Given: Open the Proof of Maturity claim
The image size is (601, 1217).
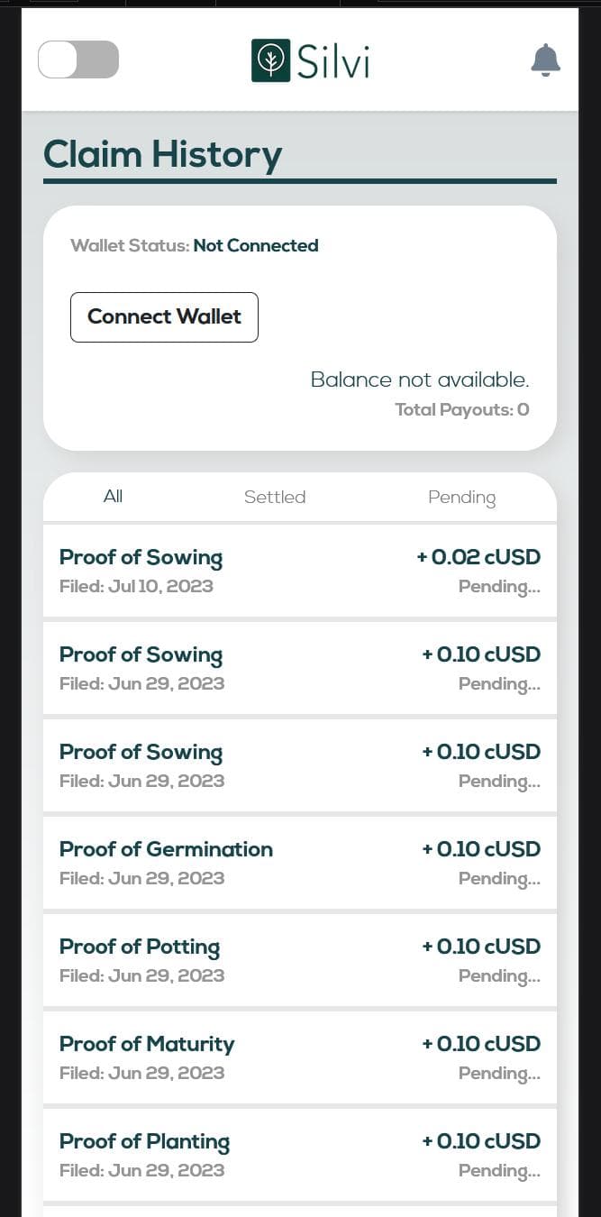Looking at the screenshot, I should click(147, 1044).
